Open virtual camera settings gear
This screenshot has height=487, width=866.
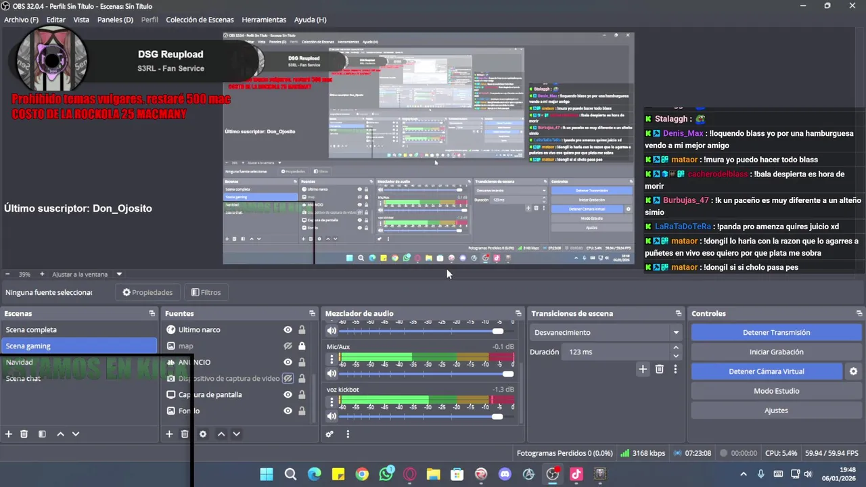(853, 371)
